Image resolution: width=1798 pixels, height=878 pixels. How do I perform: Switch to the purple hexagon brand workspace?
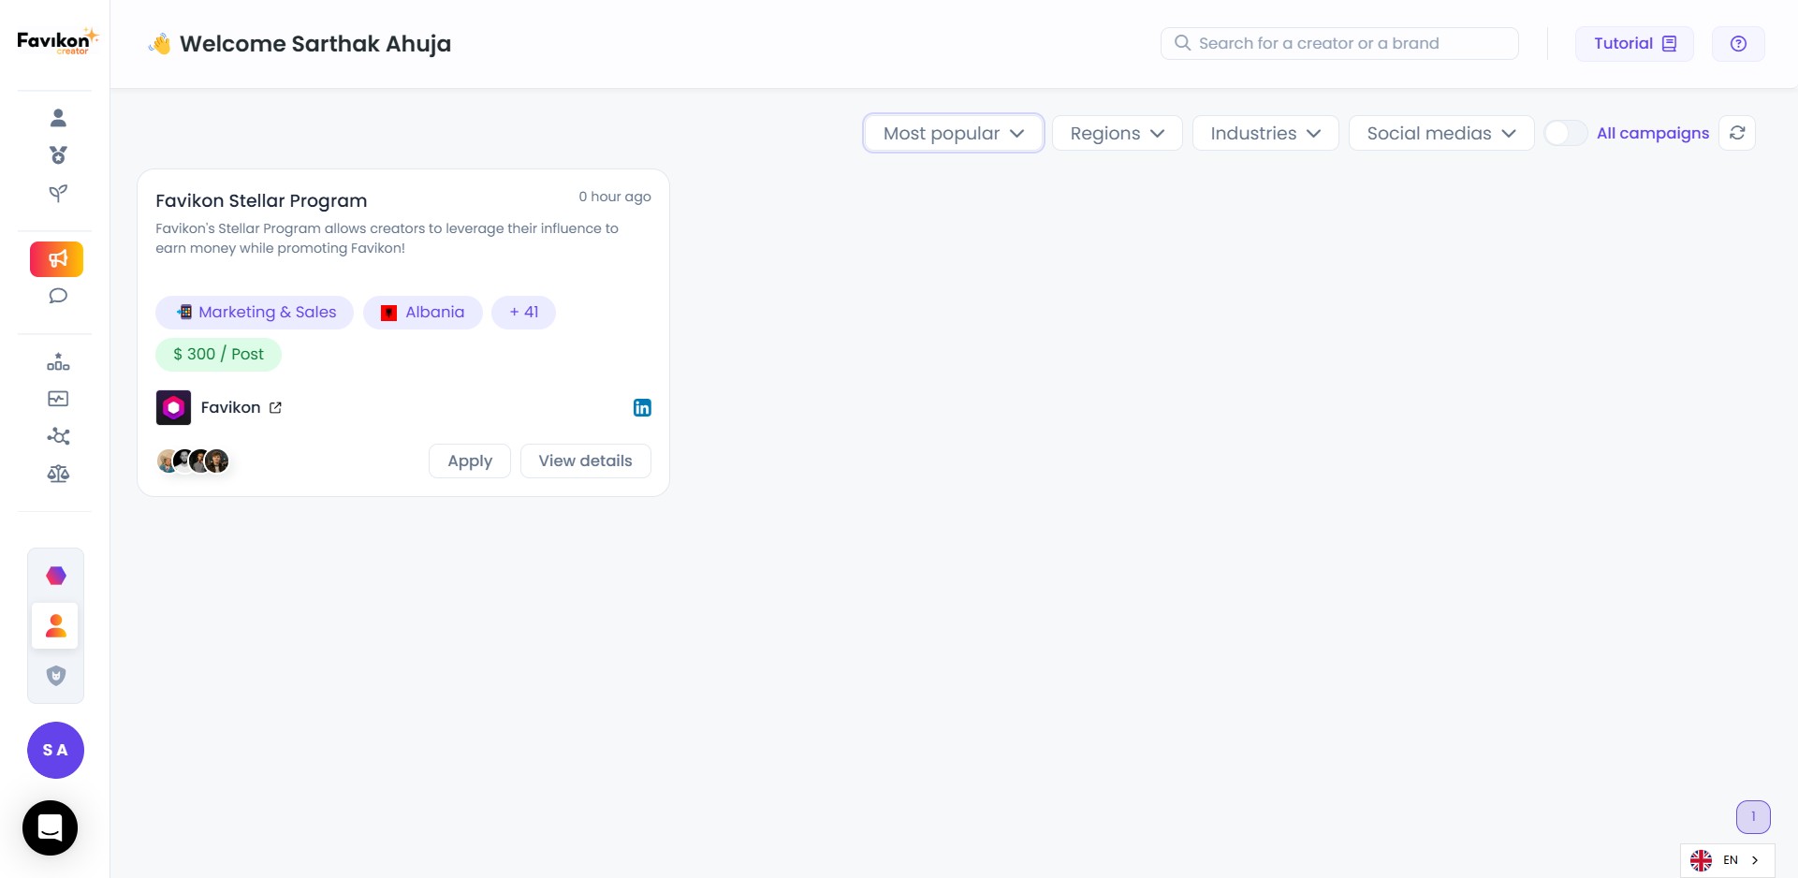pyautogui.click(x=56, y=576)
